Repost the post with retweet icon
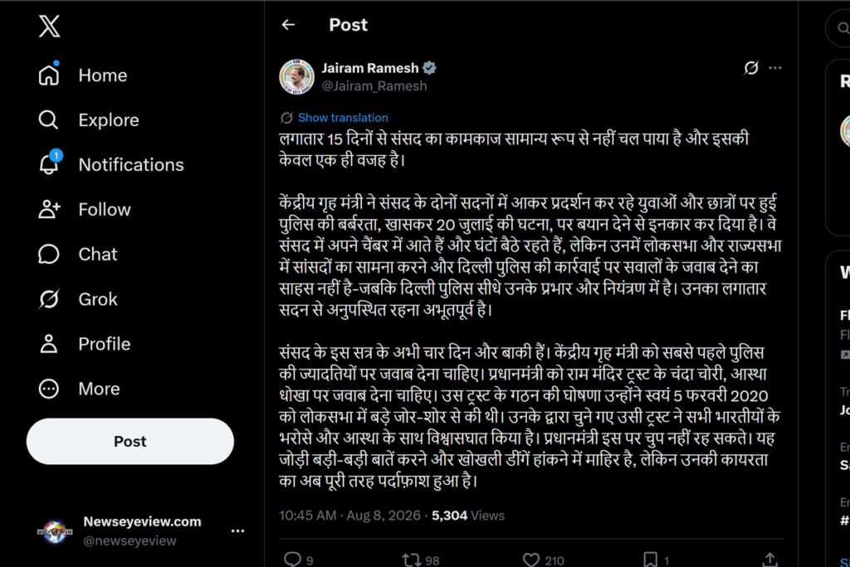Image resolution: width=850 pixels, height=567 pixels. [x=411, y=560]
